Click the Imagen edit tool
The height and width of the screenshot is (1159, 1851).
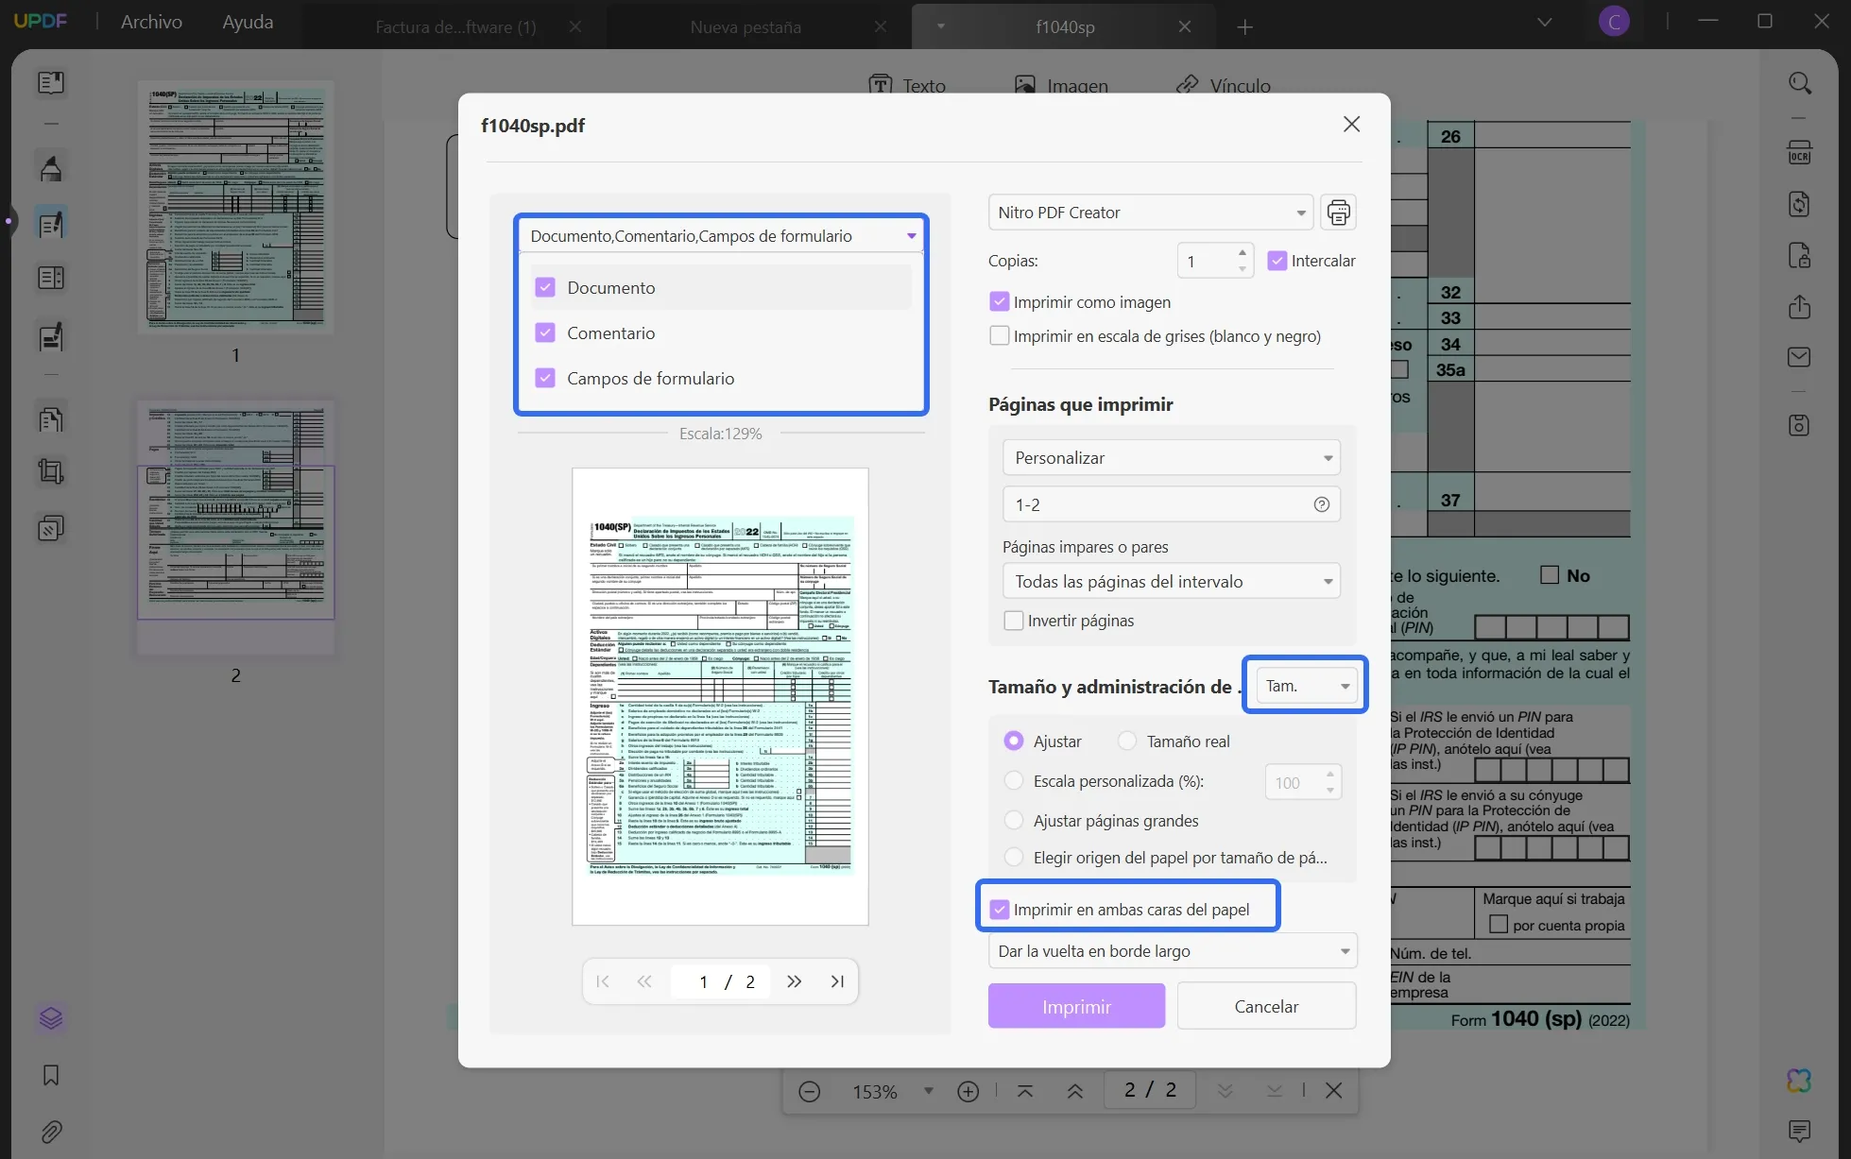pyautogui.click(x=1061, y=86)
